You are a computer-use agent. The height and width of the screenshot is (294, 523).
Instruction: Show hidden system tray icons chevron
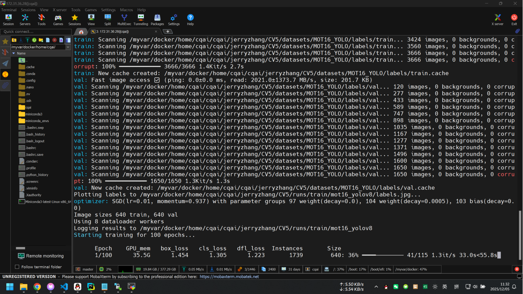[x=376, y=287]
